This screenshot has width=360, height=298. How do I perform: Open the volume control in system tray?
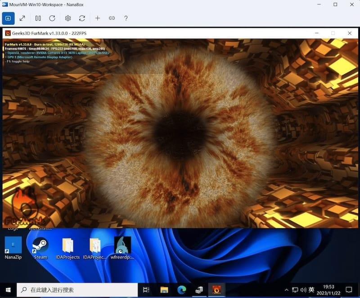click(303, 290)
